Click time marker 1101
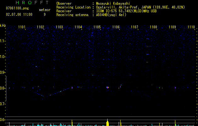 pos(22,27)
